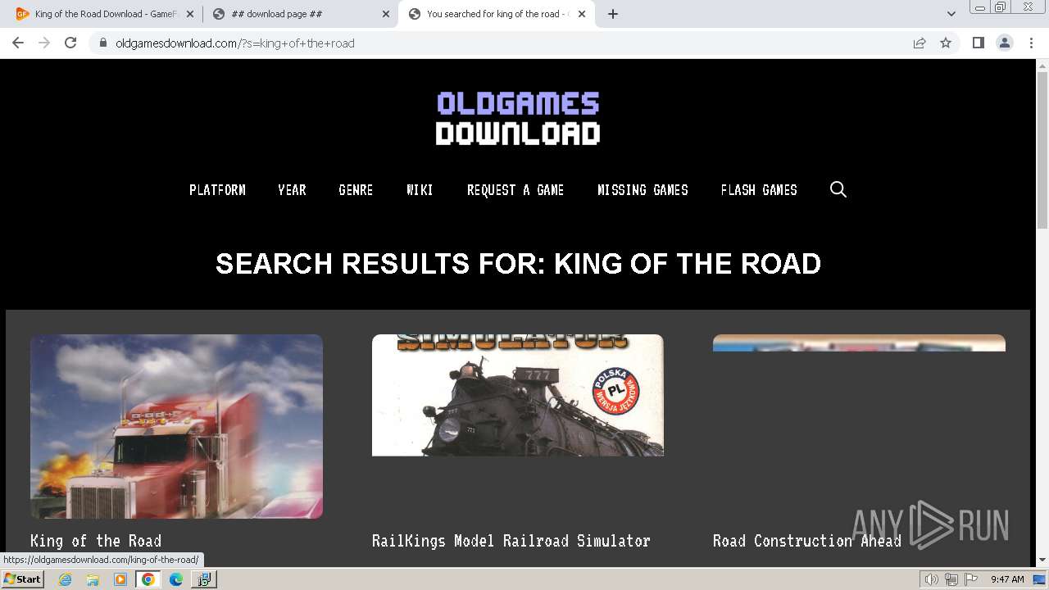Viewport: 1049px width, 590px height.
Task: Open the PLATFORM menu
Action: coord(217,190)
